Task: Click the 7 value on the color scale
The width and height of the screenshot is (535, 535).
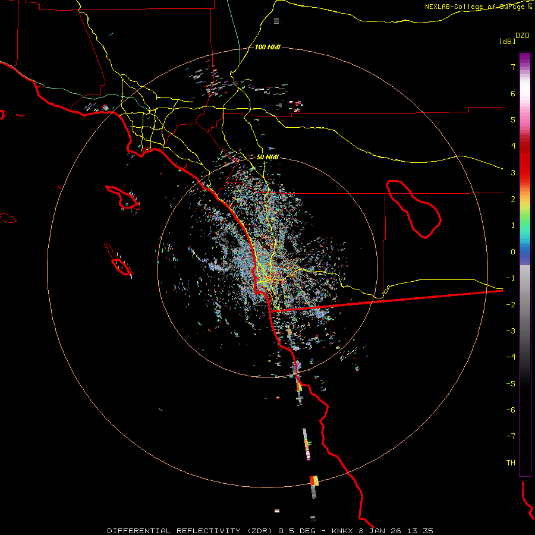Action: [513, 67]
